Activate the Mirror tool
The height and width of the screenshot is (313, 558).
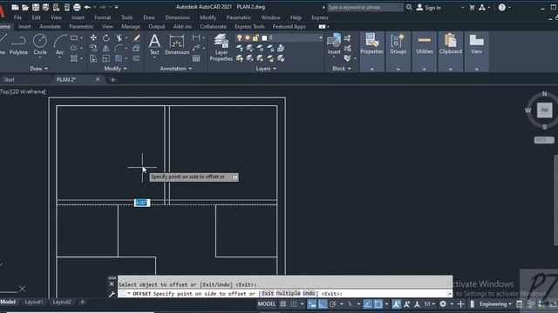(x=106, y=48)
